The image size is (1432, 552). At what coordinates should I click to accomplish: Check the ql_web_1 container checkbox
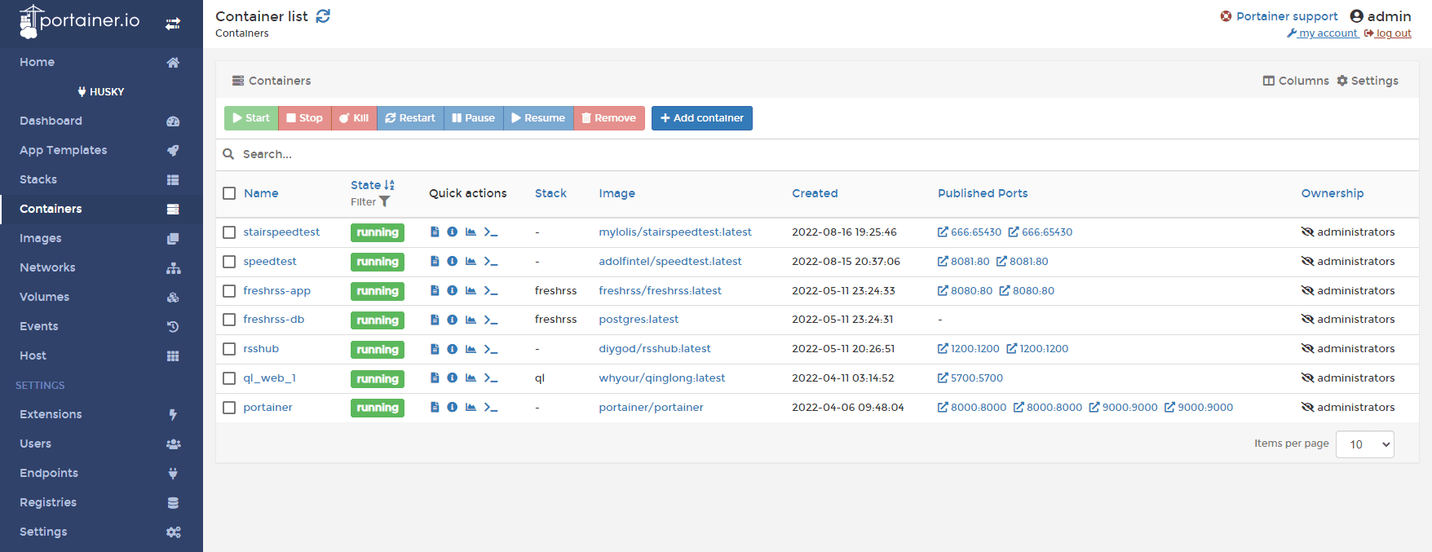point(229,378)
